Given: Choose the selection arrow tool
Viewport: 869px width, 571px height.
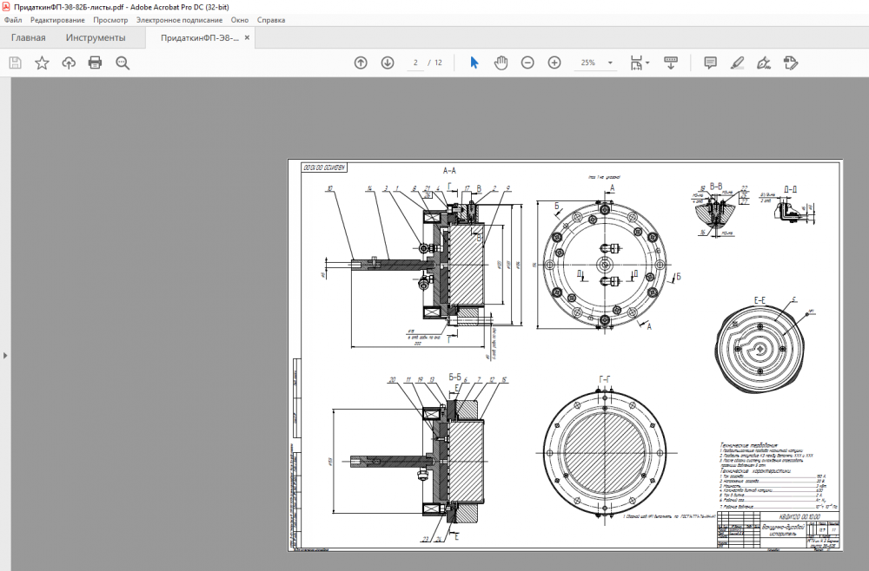Looking at the screenshot, I should 474,62.
